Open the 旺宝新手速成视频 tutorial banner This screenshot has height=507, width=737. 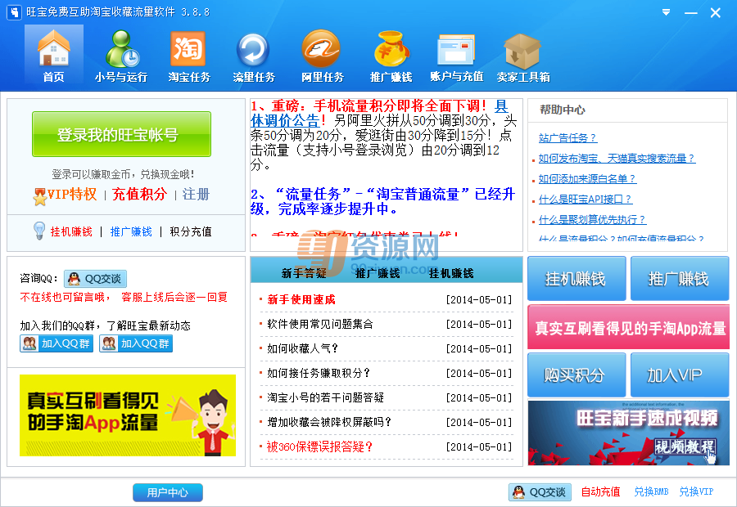click(x=628, y=433)
